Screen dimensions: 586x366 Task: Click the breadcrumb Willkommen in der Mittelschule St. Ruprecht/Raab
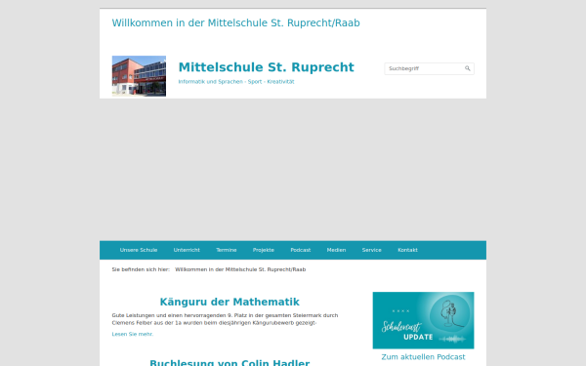pyautogui.click(x=240, y=269)
